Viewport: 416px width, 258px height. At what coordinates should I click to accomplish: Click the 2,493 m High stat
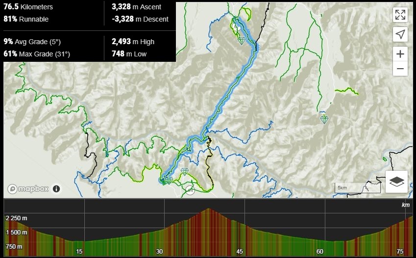[133, 42]
